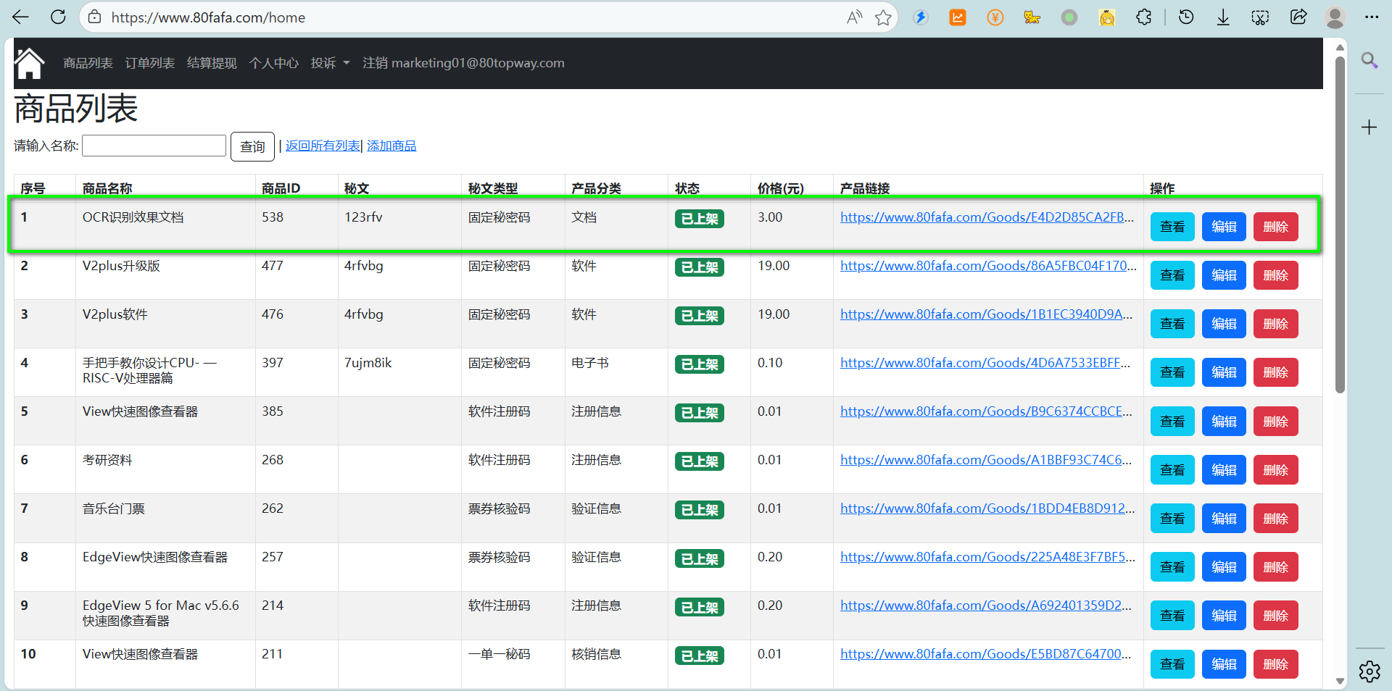The height and width of the screenshot is (691, 1392).
Task: Open sidebar search magnifier icon
Action: pyautogui.click(x=1369, y=60)
